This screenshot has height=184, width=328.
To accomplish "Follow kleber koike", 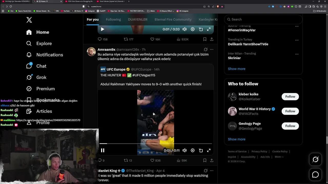I will click(x=290, y=97).
